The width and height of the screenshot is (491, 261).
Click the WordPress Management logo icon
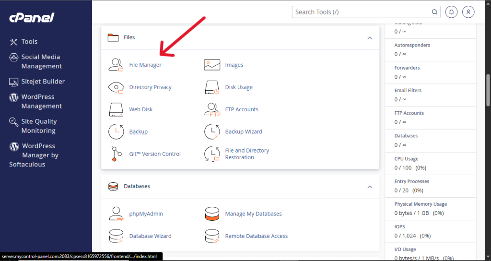(x=13, y=97)
